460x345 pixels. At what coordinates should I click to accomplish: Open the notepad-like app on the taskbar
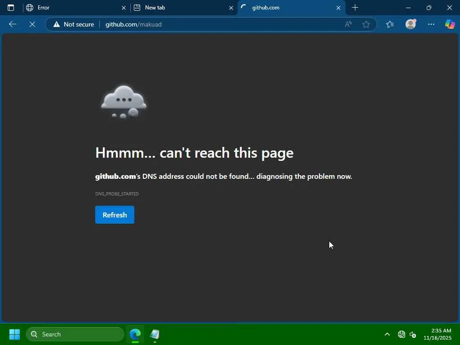[x=155, y=334]
